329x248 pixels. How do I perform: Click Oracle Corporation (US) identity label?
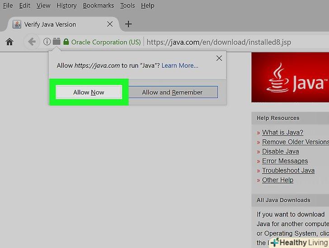coord(106,42)
